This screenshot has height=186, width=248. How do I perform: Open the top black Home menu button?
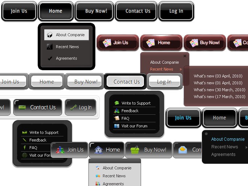pos(55,11)
